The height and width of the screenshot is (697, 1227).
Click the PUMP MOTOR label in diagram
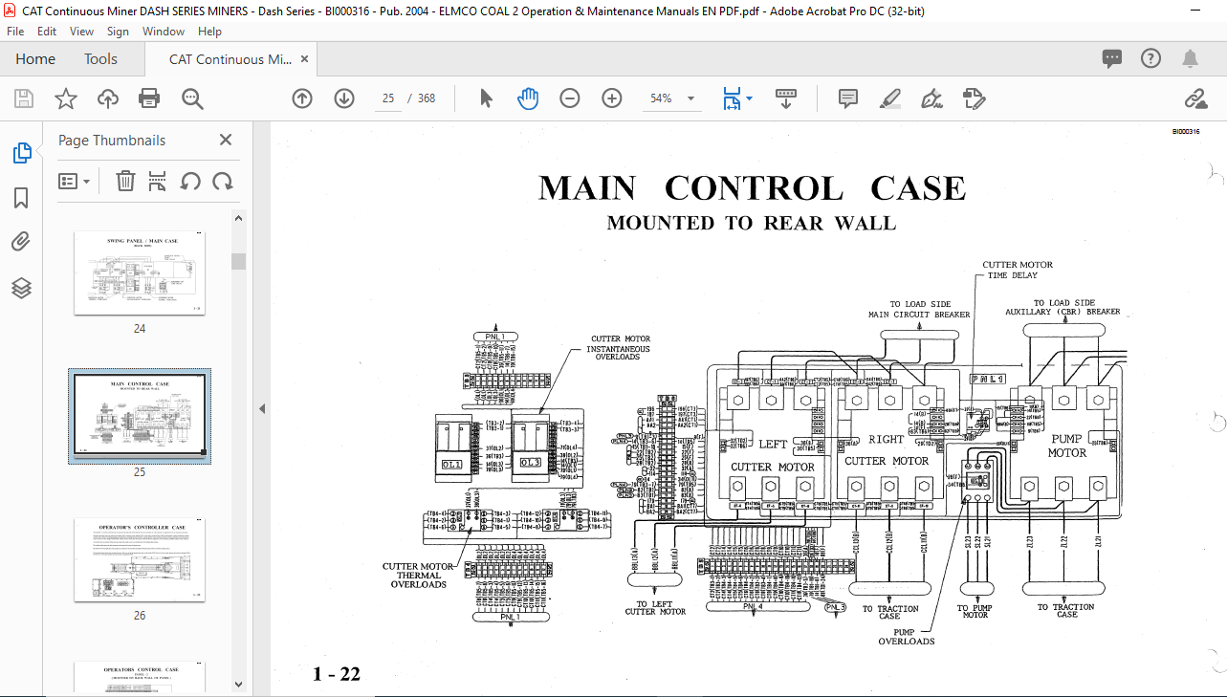[x=1067, y=446]
